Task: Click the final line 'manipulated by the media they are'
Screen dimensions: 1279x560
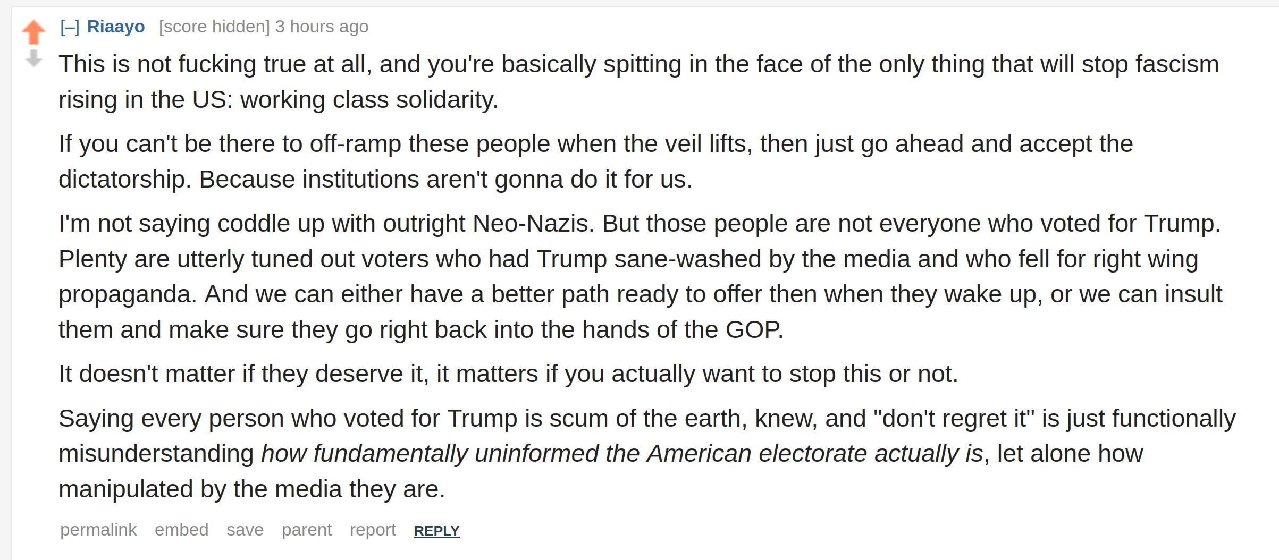Action: tap(251, 489)
